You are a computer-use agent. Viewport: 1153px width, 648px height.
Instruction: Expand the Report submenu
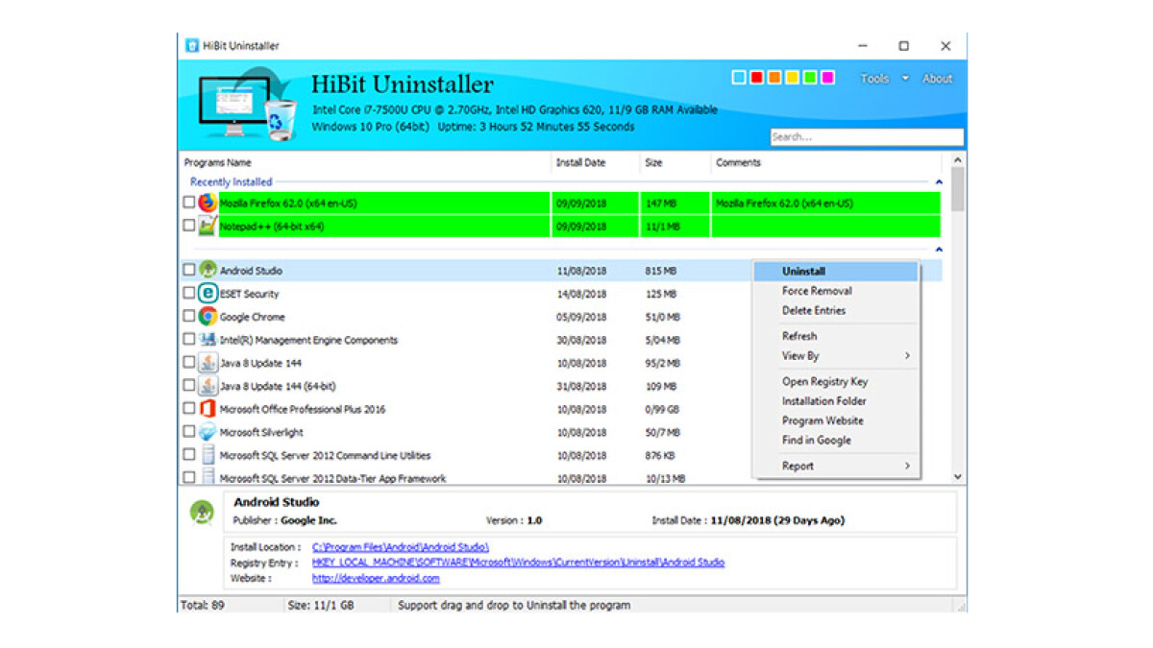834,467
